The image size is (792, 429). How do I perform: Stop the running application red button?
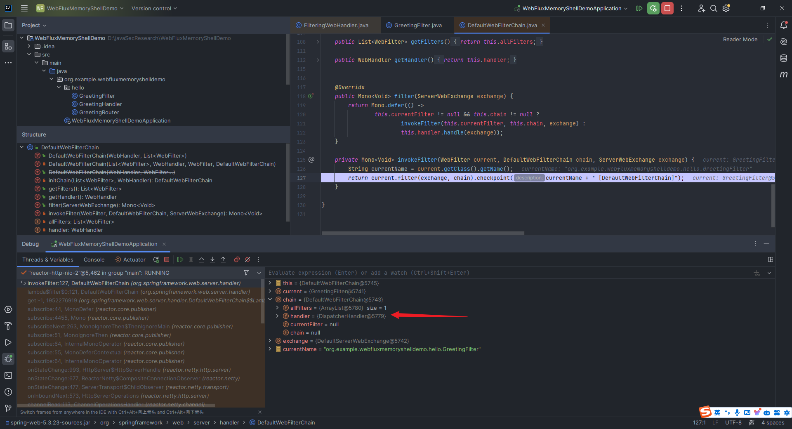(x=667, y=8)
